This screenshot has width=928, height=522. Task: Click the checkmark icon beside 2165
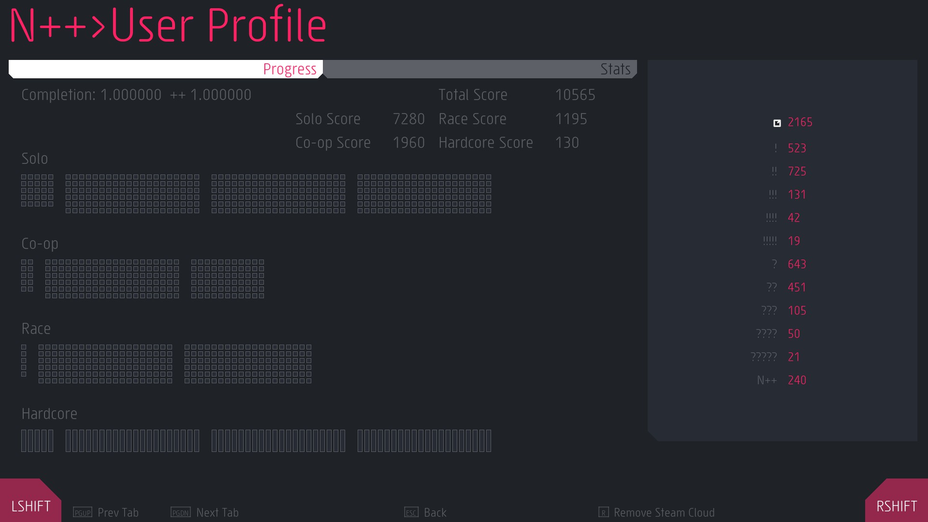pos(777,123)
